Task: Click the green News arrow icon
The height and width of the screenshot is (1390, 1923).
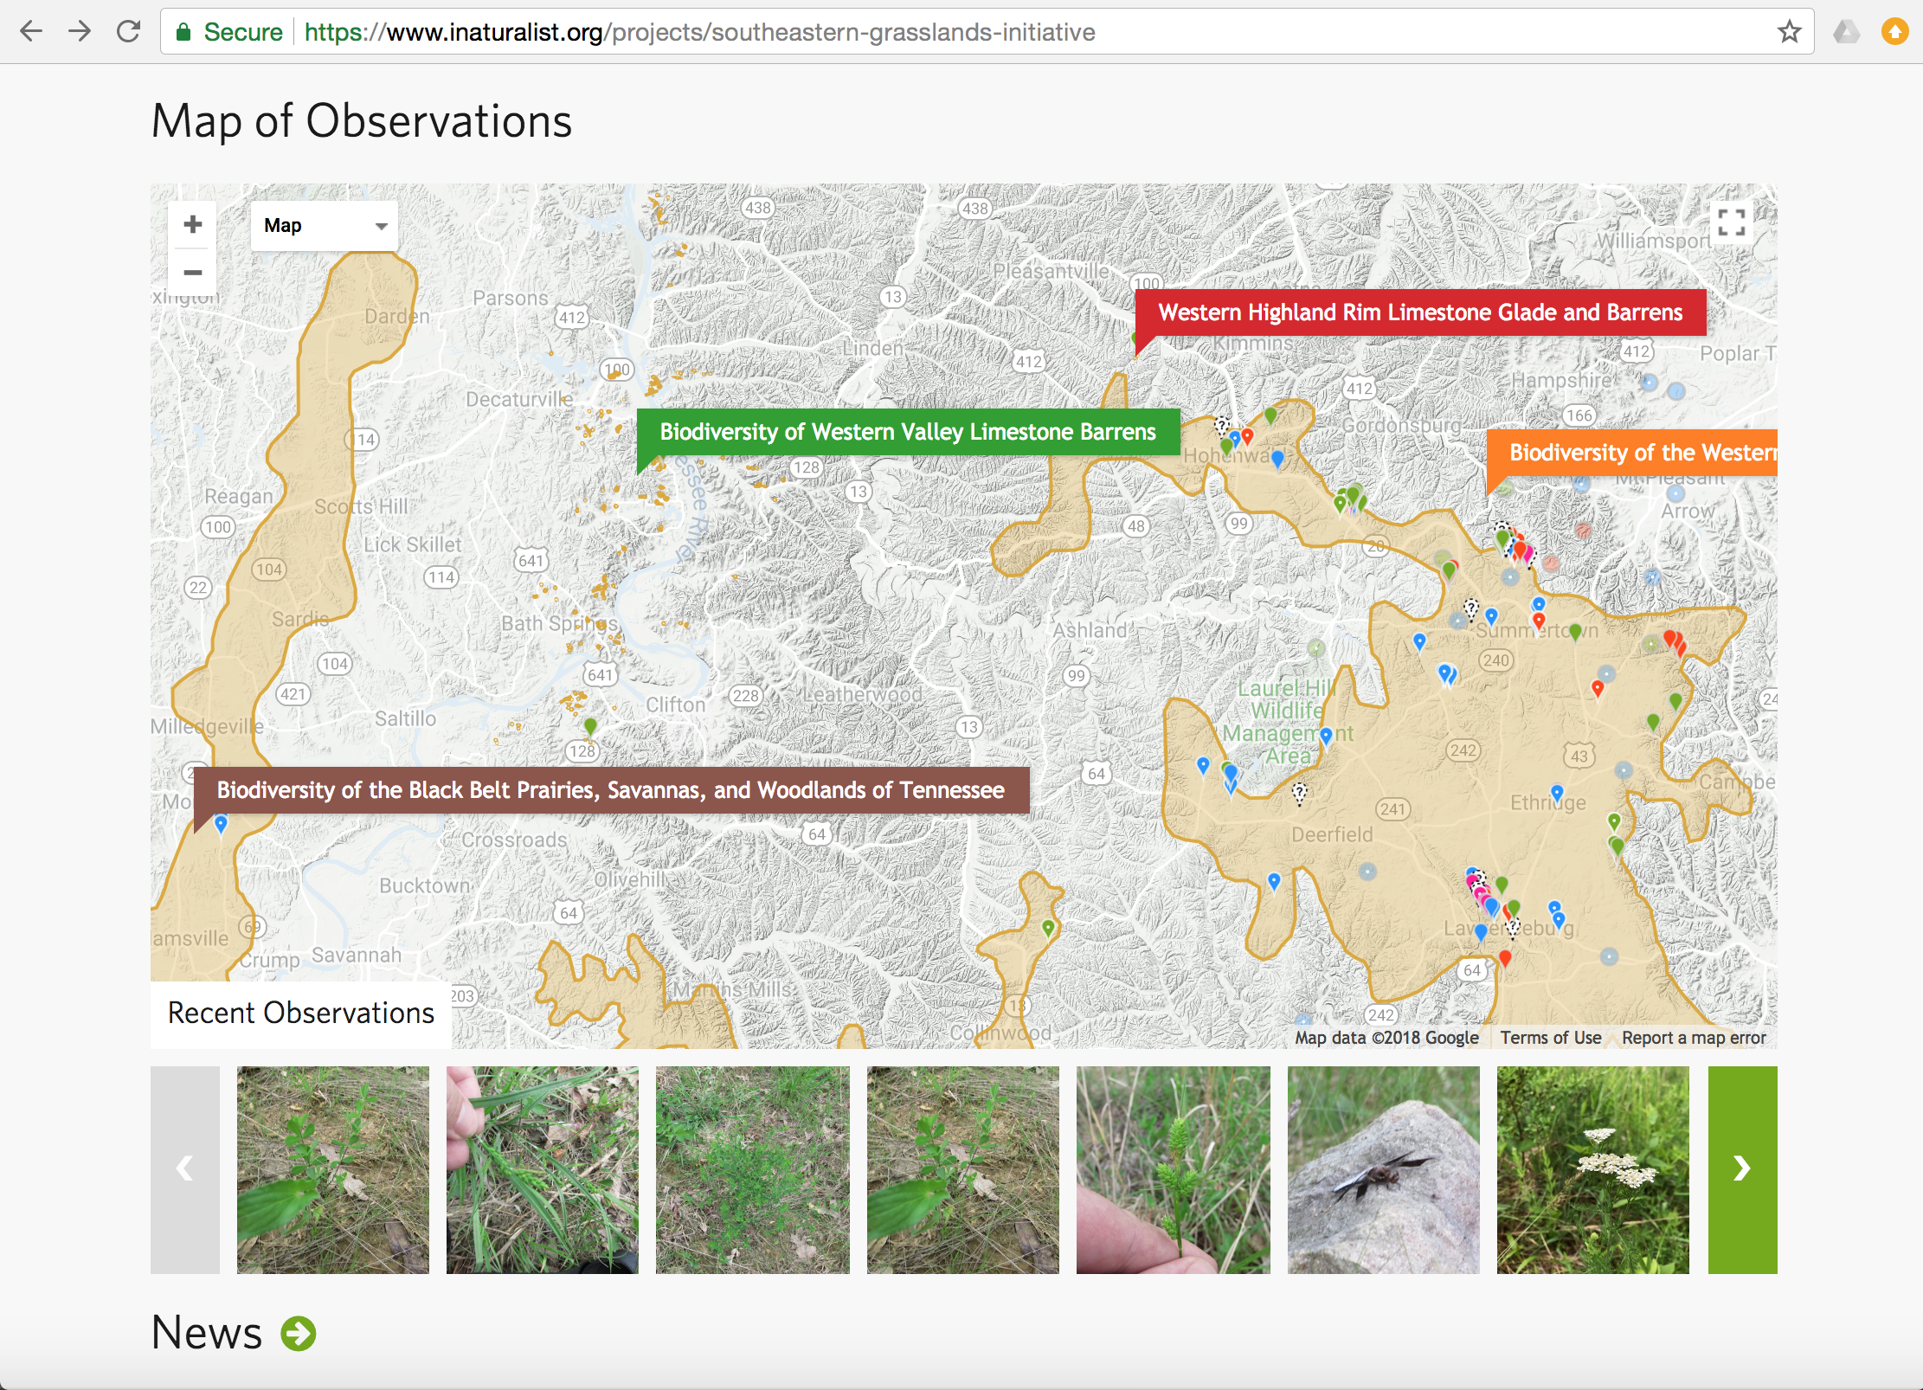Action: 299,1333
